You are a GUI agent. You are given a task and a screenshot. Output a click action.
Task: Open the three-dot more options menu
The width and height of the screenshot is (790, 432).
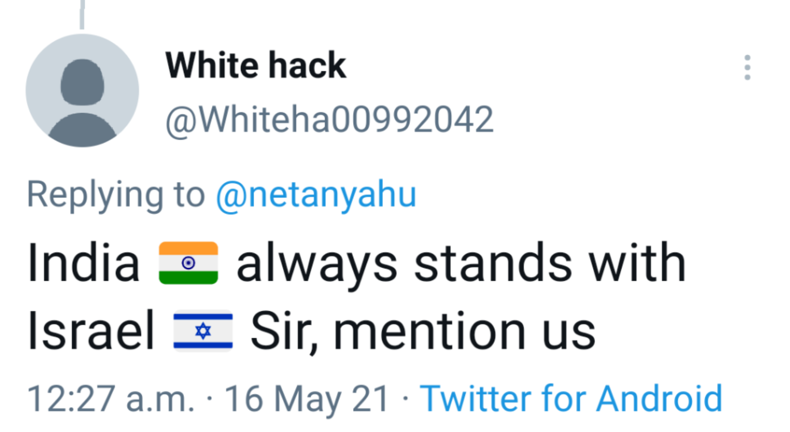coord(747,67)
